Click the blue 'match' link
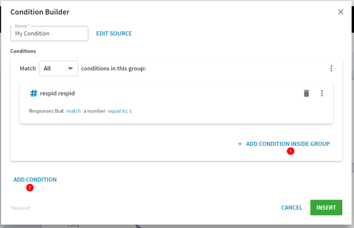Image resolution: width=354 pixels, height=228 pixels. 73,111
